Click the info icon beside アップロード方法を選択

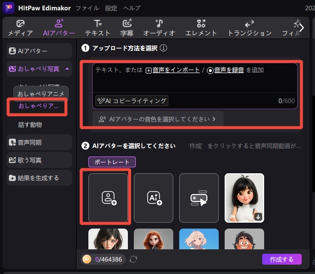163,48
